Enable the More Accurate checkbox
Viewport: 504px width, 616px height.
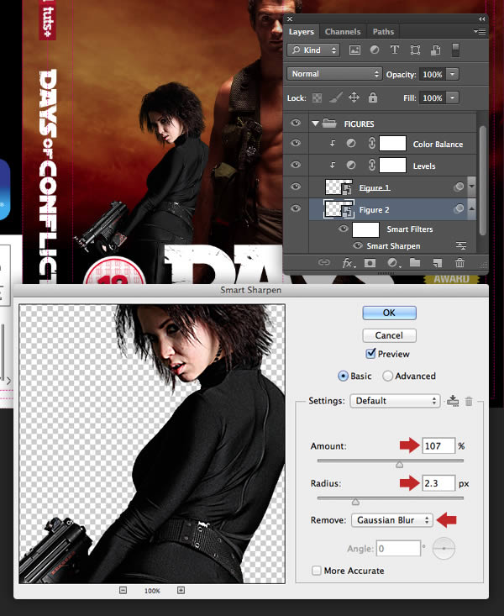316,571
